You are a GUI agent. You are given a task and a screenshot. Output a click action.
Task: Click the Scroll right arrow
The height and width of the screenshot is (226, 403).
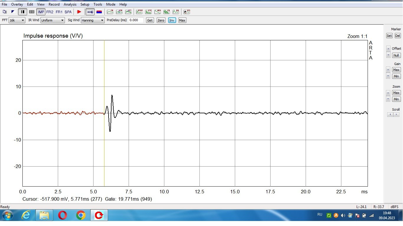tap(396, 114)
